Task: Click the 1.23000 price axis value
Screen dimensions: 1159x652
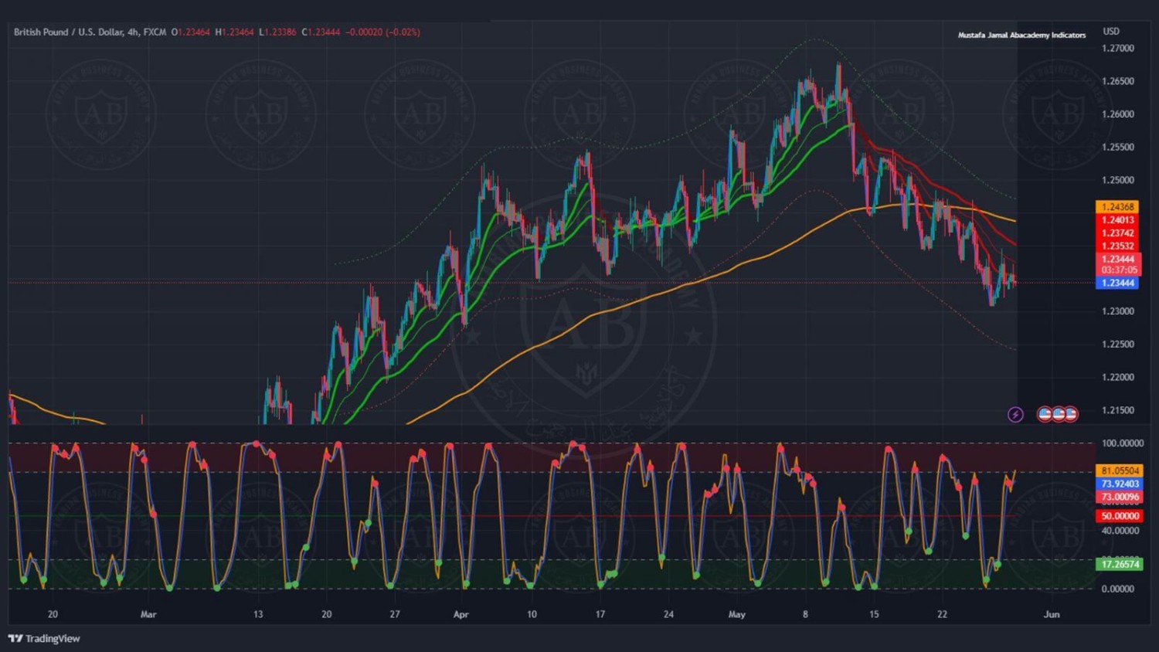Action: click(x=1118, y=311)
